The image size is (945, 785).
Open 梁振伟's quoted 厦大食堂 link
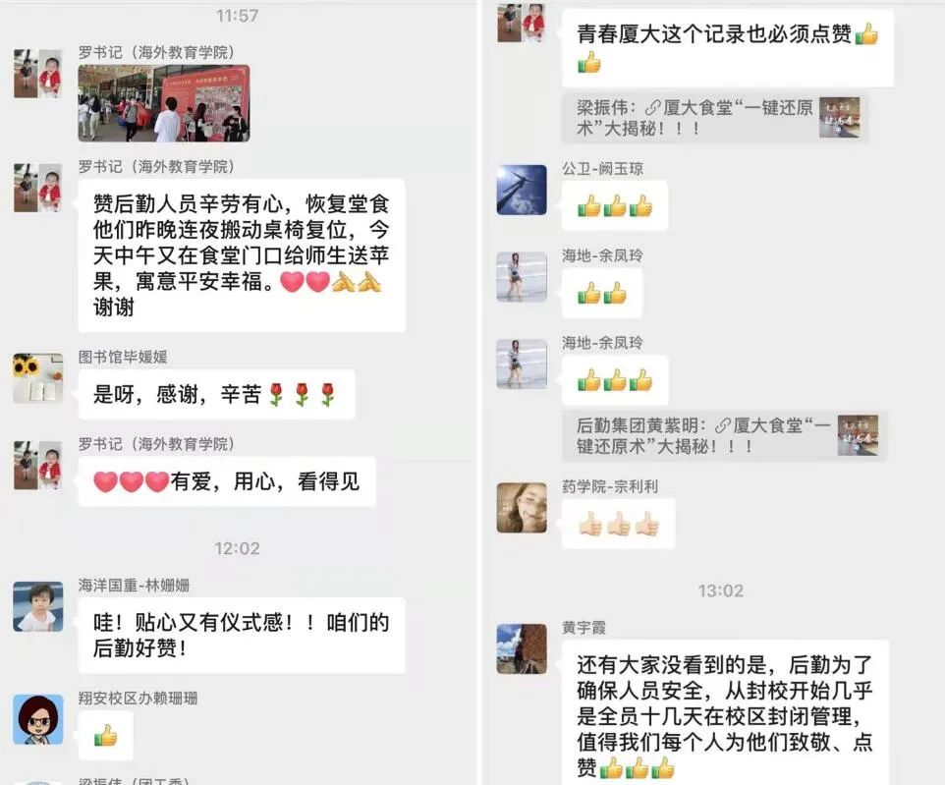[x=715, y=118]
